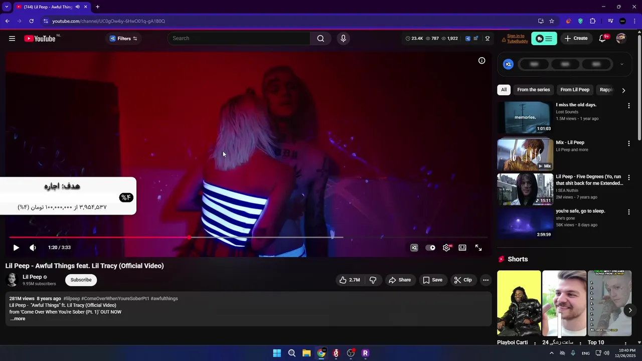
Task: Open the green TubeBuddy menu button
Action: pyautogui.click(x=544, y=39)
